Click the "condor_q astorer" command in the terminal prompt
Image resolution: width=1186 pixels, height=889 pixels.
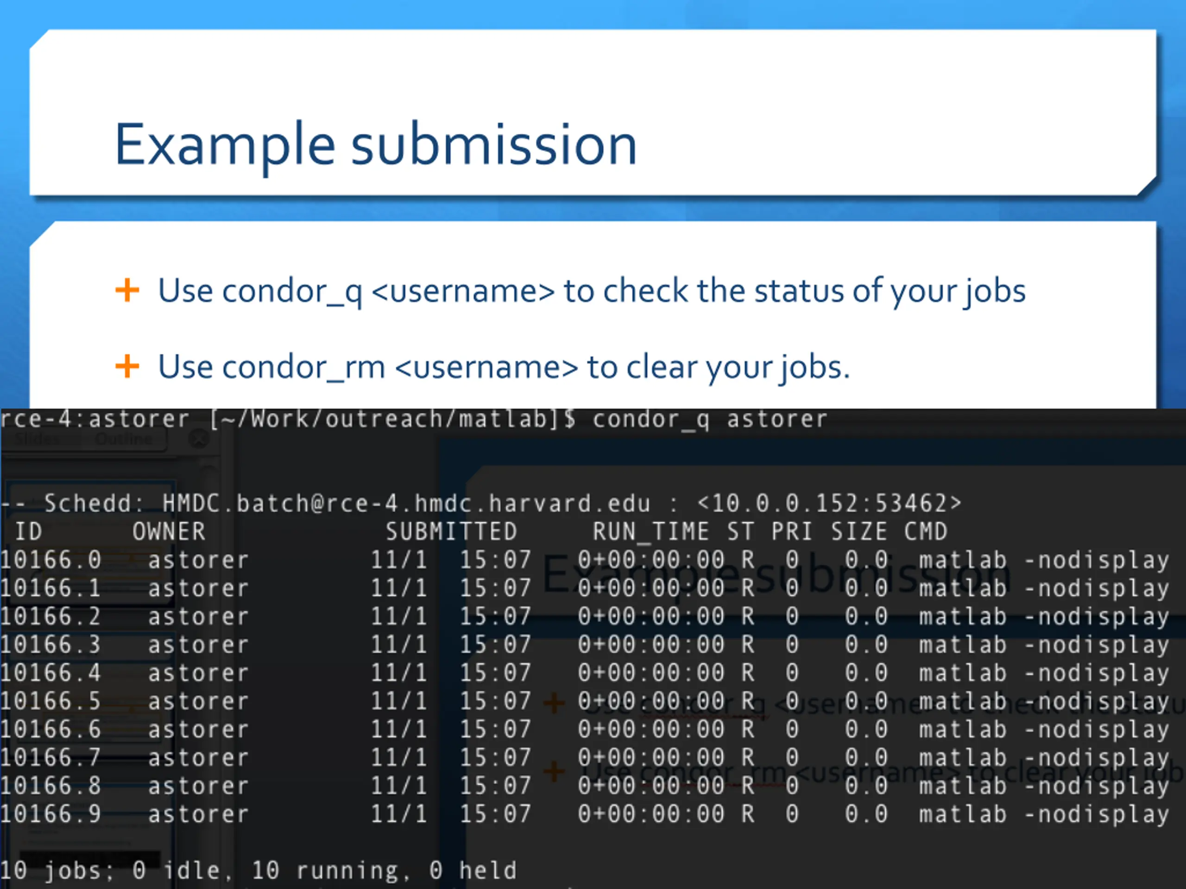710,419
